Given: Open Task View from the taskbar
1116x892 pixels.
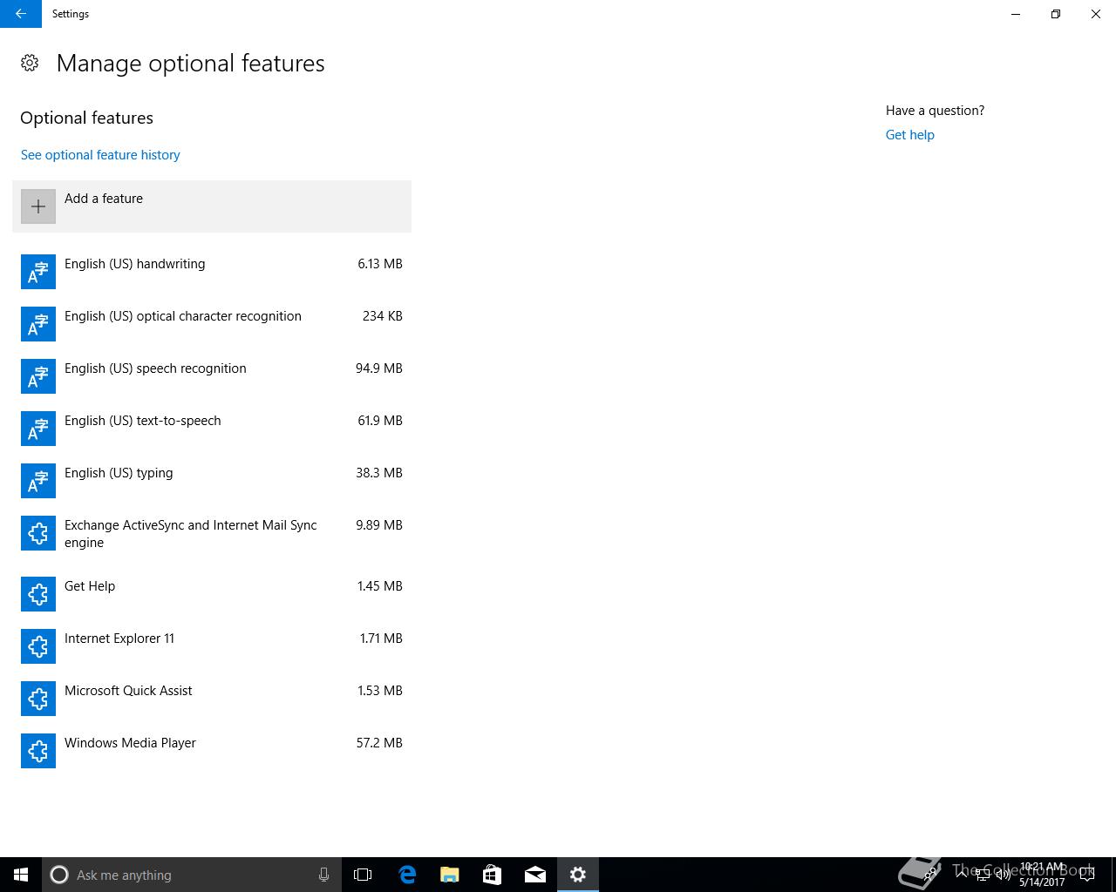Looking at the screenshot, I should click(363, 875).
